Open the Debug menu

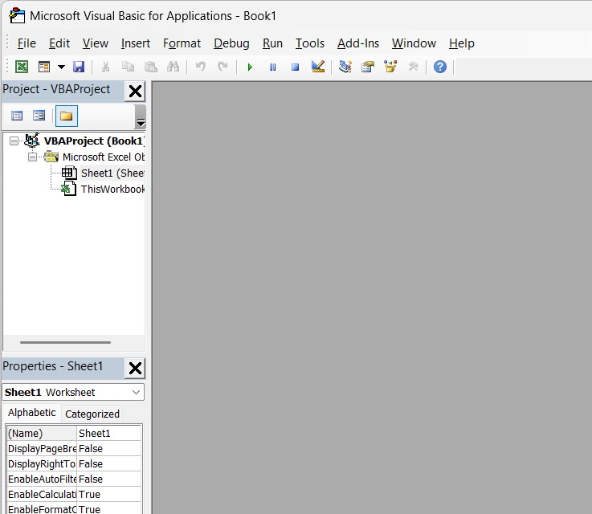point(231,43)
